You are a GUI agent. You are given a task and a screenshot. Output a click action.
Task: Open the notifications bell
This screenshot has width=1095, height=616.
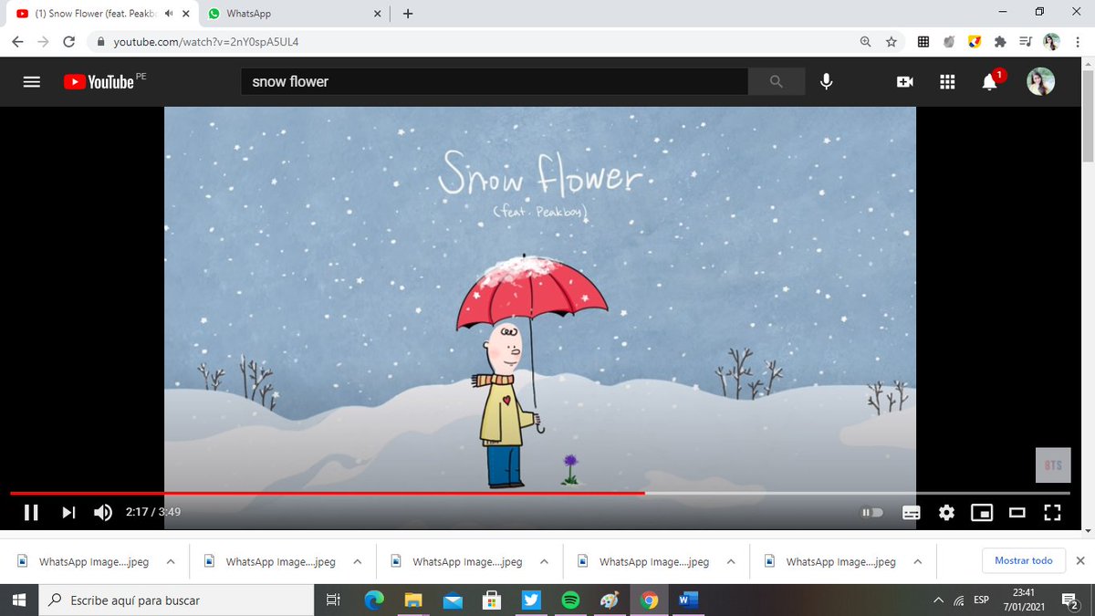(x=989, y=82)
